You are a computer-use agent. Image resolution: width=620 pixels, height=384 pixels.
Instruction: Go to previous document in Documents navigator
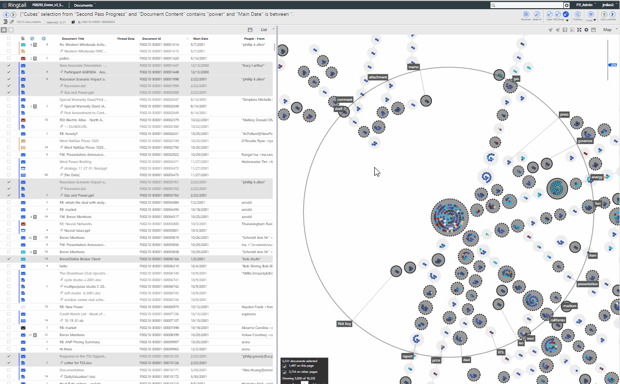click(x=604, y=14)
